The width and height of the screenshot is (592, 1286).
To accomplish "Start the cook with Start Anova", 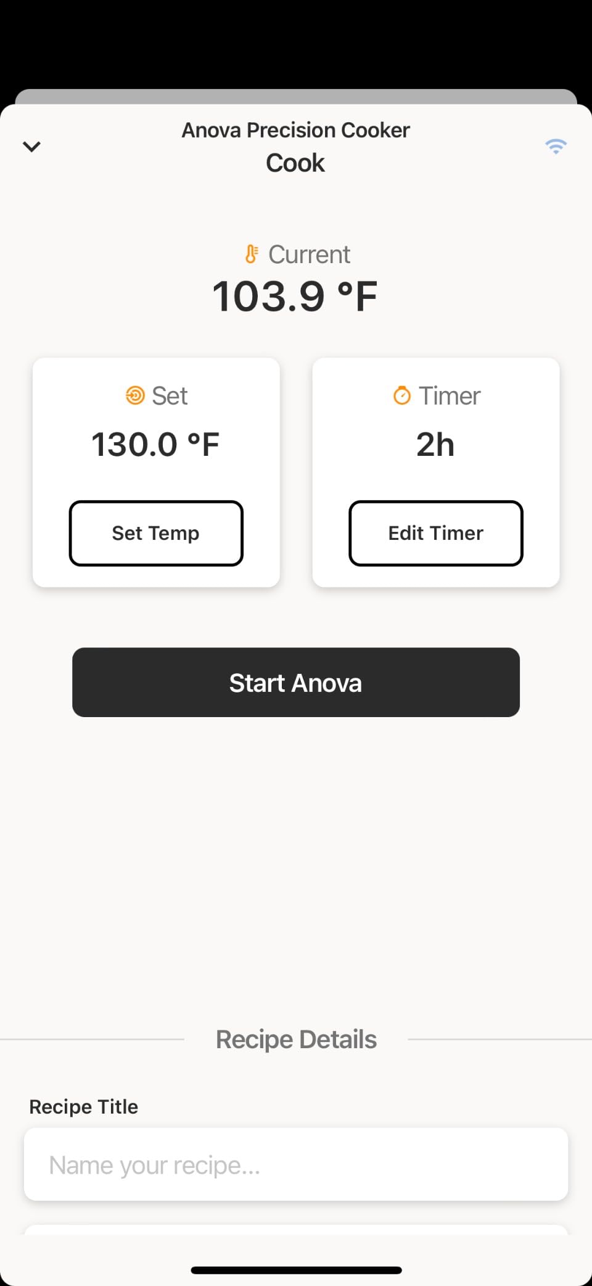I will point(296,683).
